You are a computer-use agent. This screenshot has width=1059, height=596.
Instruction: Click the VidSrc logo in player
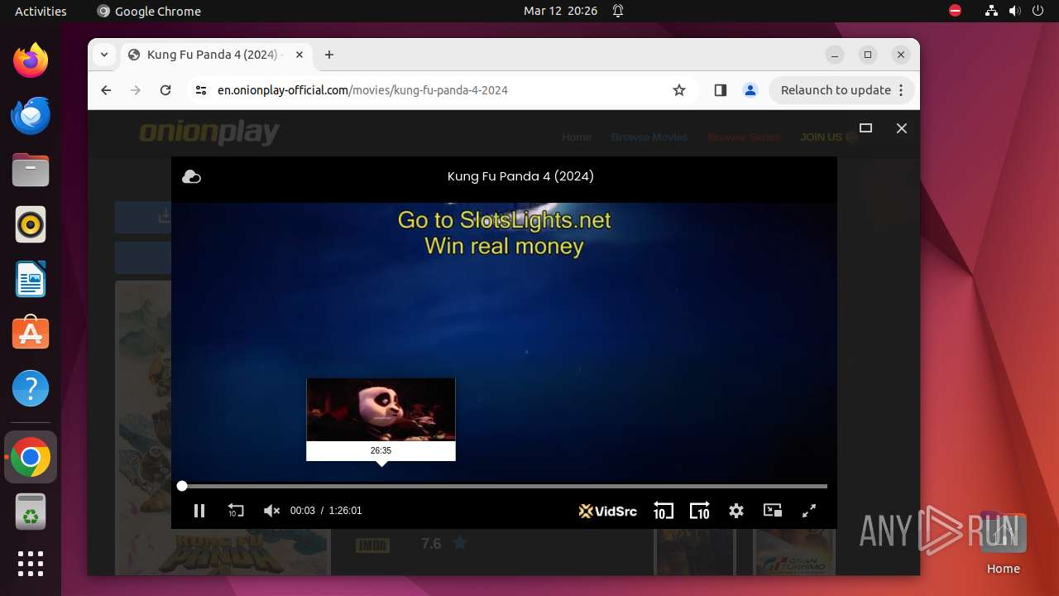pyautogui.click(x=608, y=511)
